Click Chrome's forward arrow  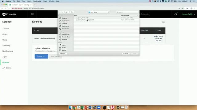(6, 9)
